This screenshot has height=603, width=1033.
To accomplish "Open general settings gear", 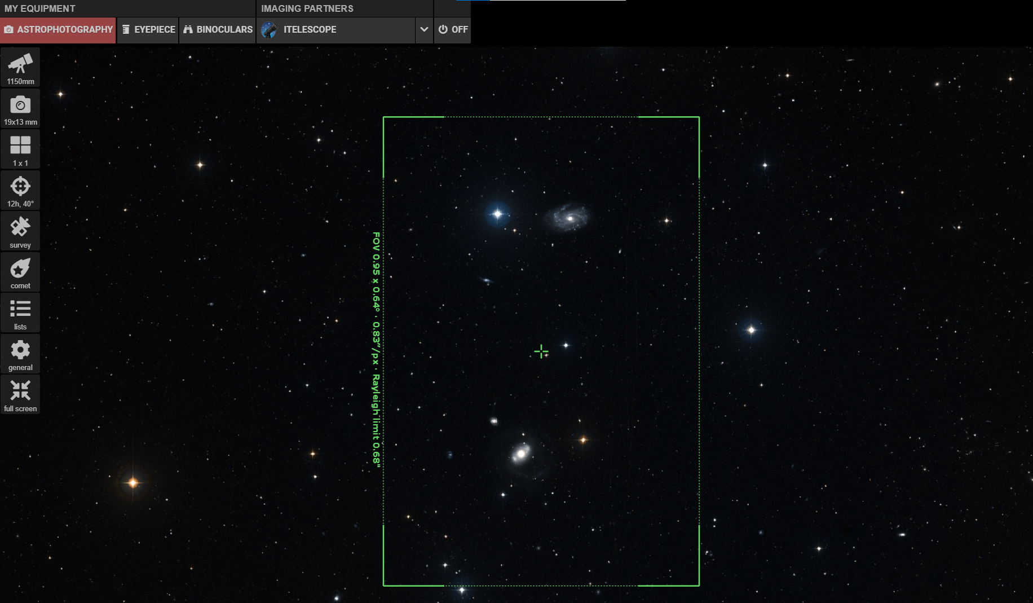I will pos(20,354).
